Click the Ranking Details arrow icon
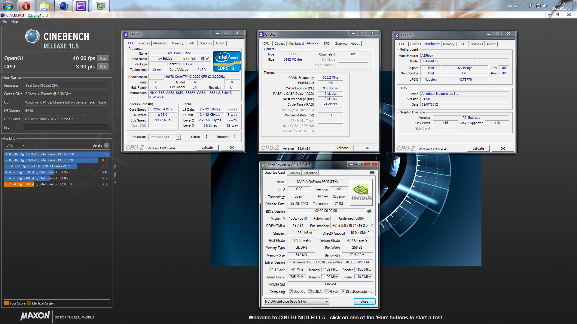The width and height of the screenshot is (577, 324). point(107,145)
